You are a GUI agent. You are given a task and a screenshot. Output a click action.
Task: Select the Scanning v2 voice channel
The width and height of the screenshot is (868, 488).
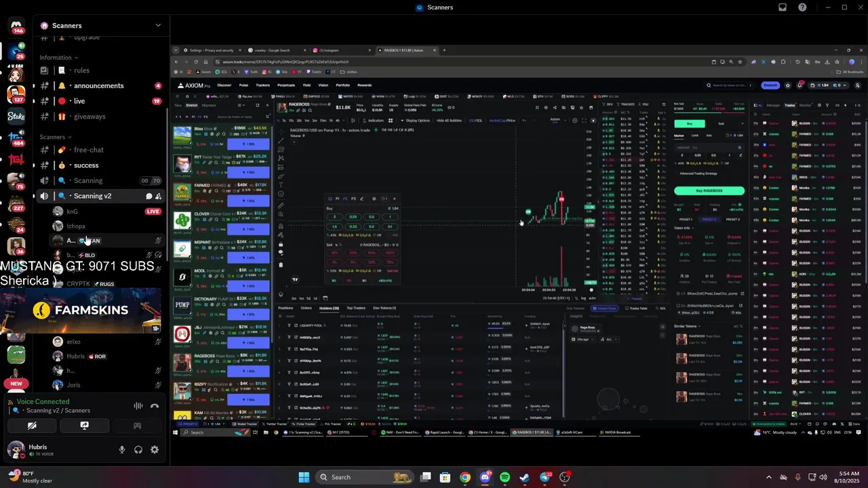point(102,196)
